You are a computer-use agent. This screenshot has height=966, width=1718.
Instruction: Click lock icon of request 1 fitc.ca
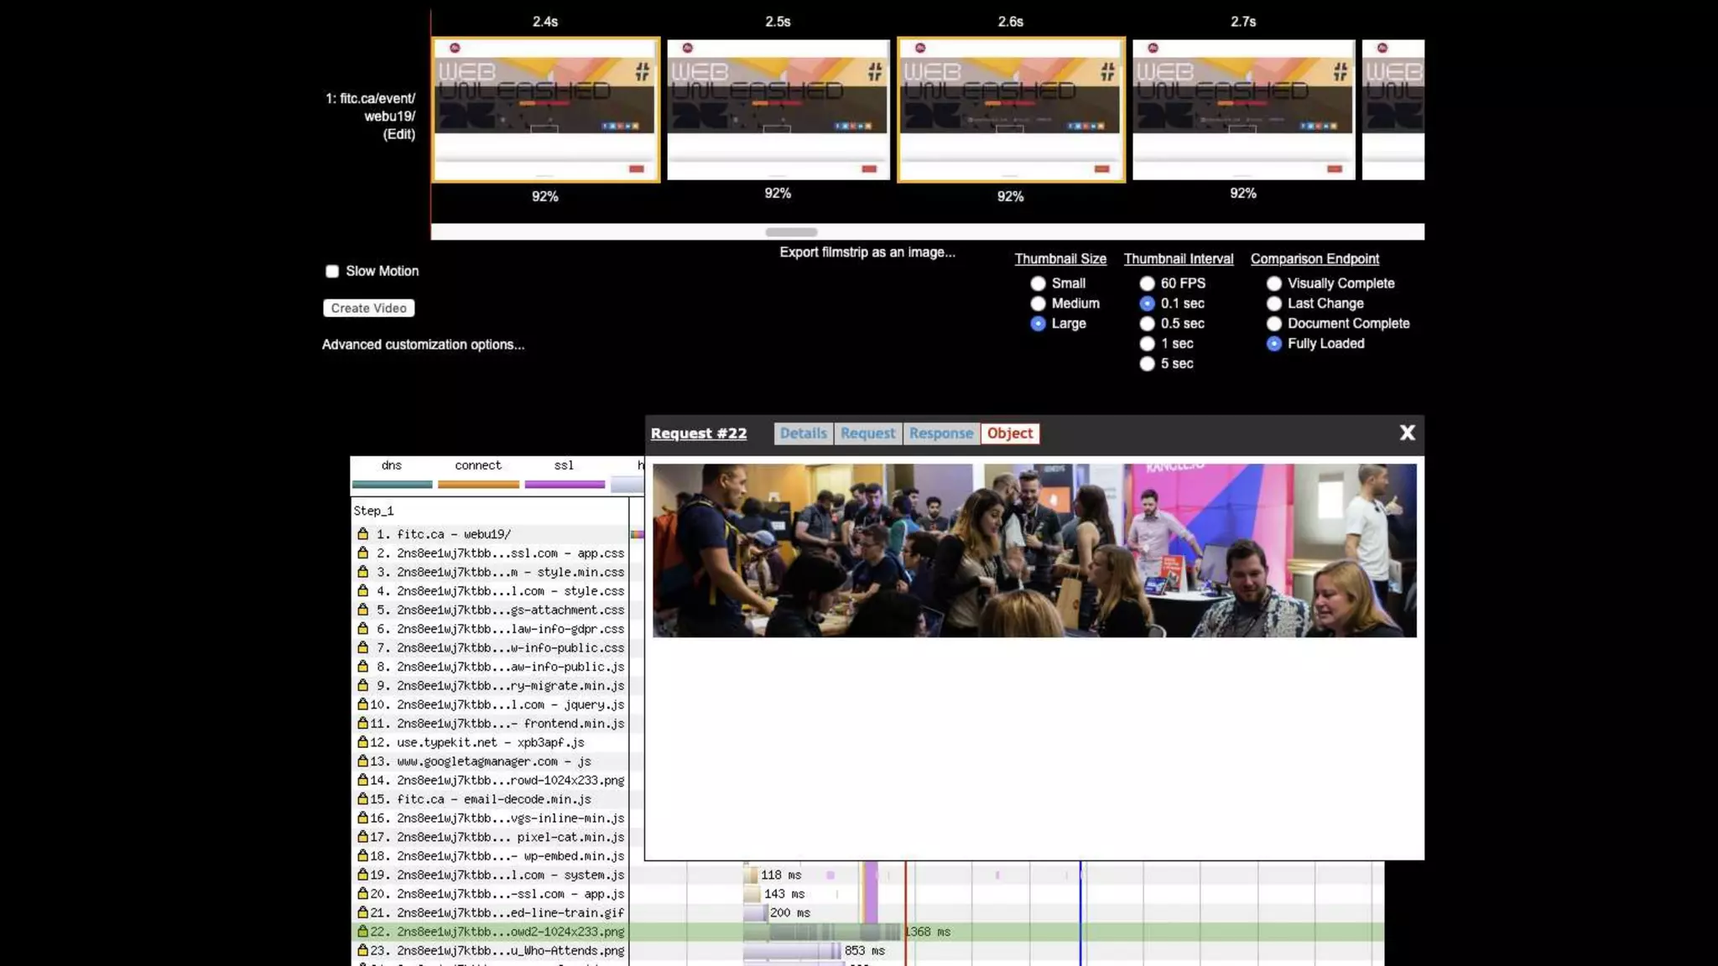(x=362, y=533)
